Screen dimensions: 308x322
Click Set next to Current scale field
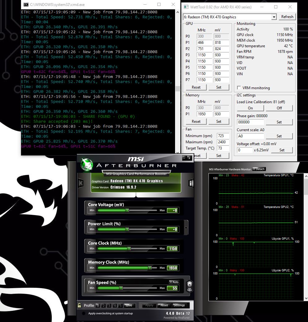pos(279,136)
